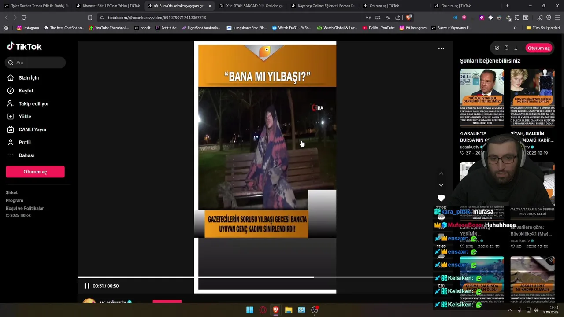Open Petit tube bookmark
The width and height of the screenshot is (564, 317).
click(166, 28)
